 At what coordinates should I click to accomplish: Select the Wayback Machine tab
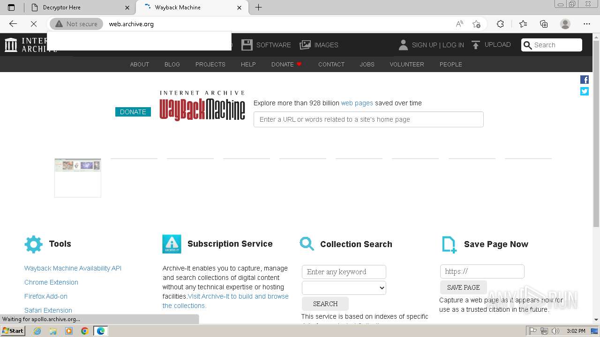click(192, 7)
